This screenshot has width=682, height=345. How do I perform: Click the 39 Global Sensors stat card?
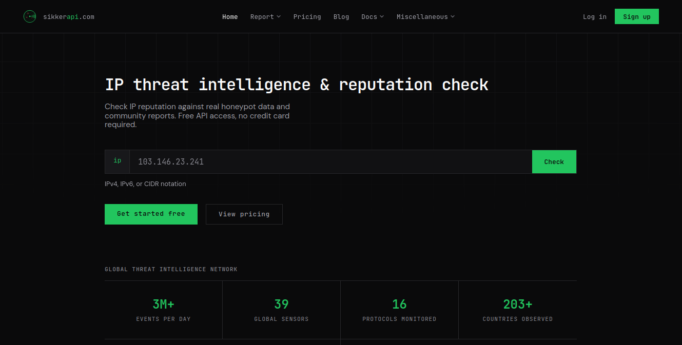(x=281, y=310)
